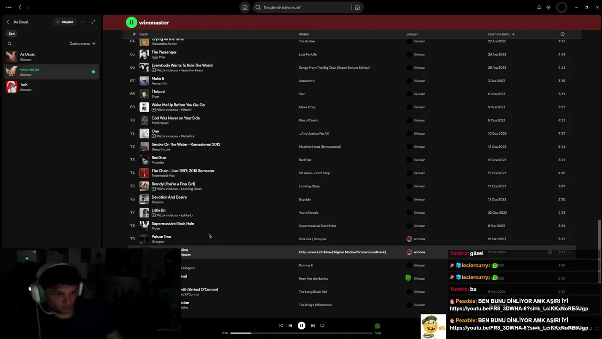
Task: Open artist link Fleetwood Mac
Action: pyautogui.click(x=163, y=176)
